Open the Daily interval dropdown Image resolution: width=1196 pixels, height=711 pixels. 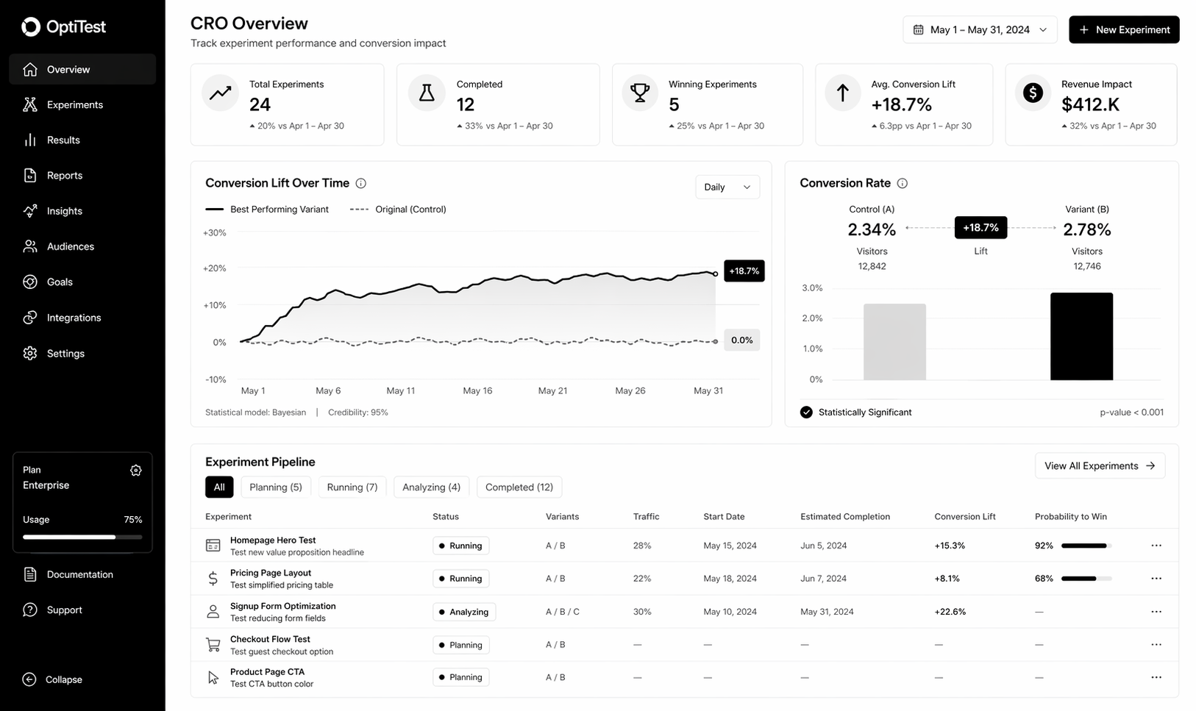726,187
